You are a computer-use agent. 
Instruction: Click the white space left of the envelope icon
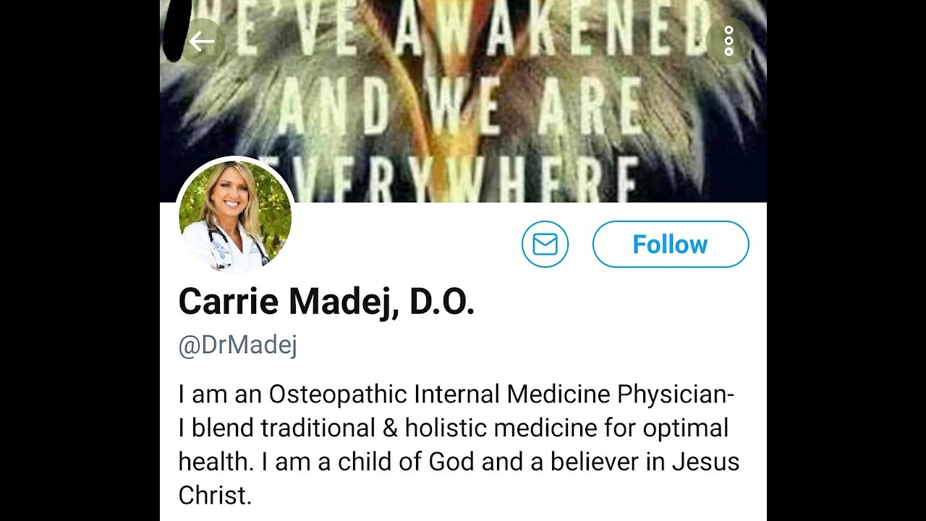click(405, 245)
